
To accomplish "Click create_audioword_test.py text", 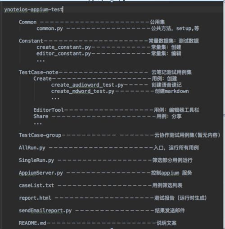I will (x=87, y=85).
